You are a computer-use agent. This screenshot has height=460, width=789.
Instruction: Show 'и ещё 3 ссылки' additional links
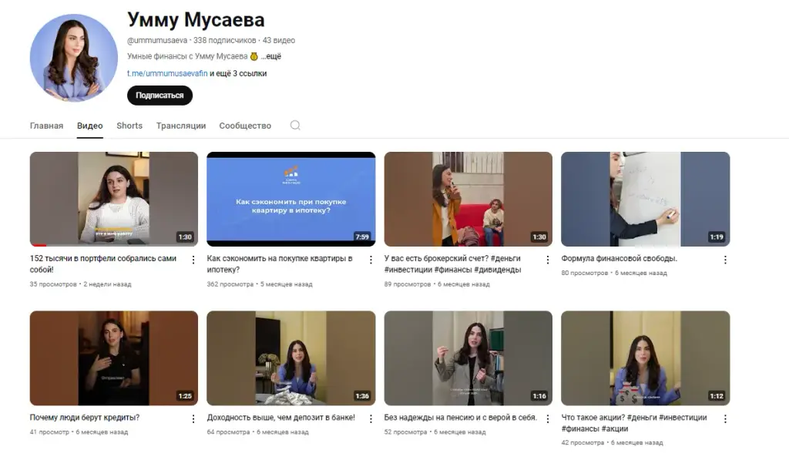click(x=238, y=73)
